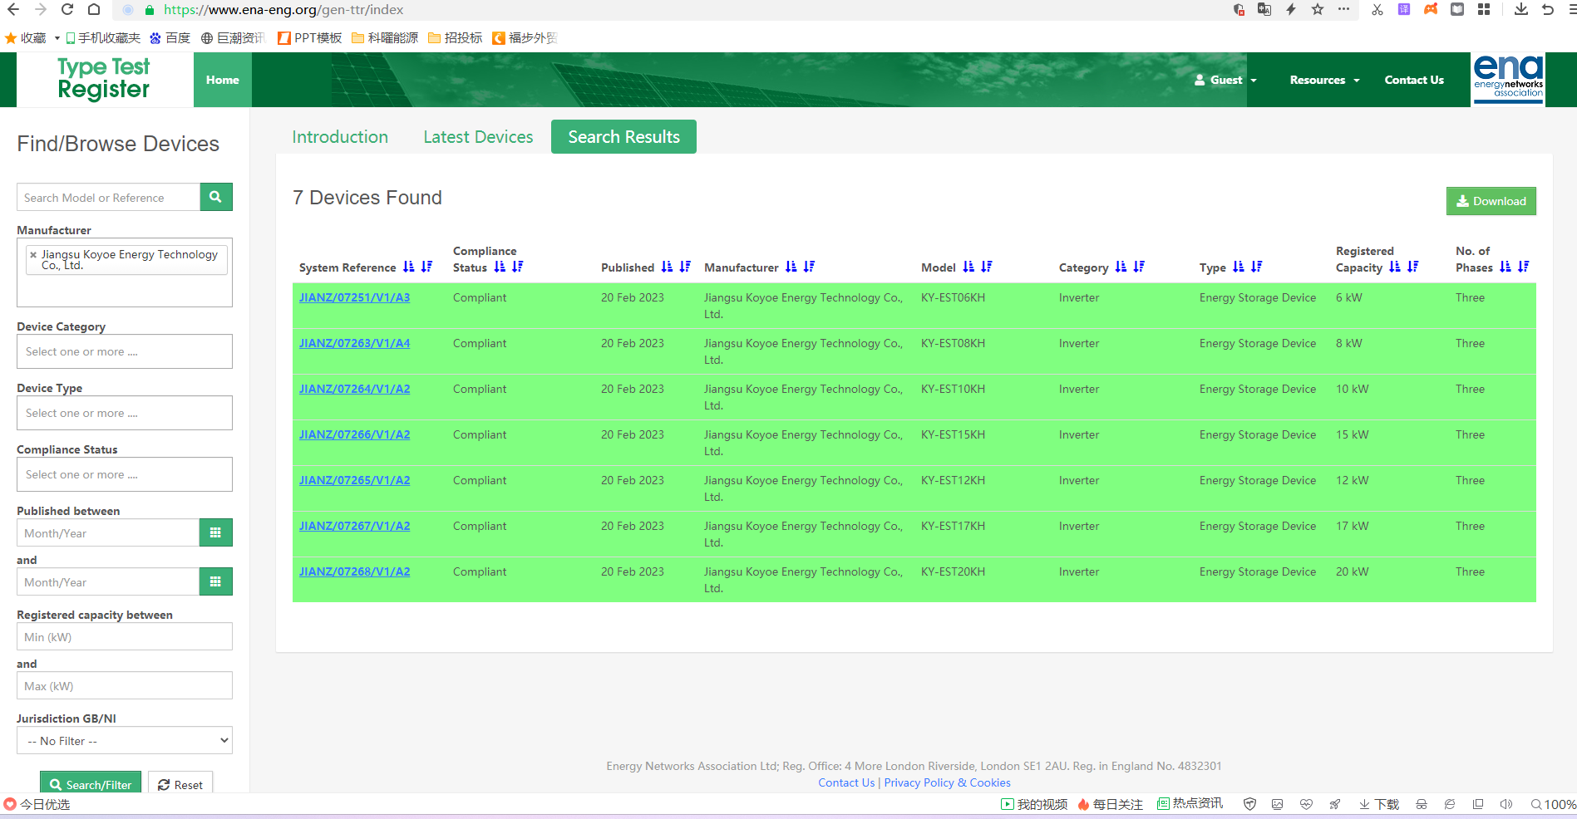Open Jurisdiction GB/NI No Filter dropdown

click(x=125, y=740)
